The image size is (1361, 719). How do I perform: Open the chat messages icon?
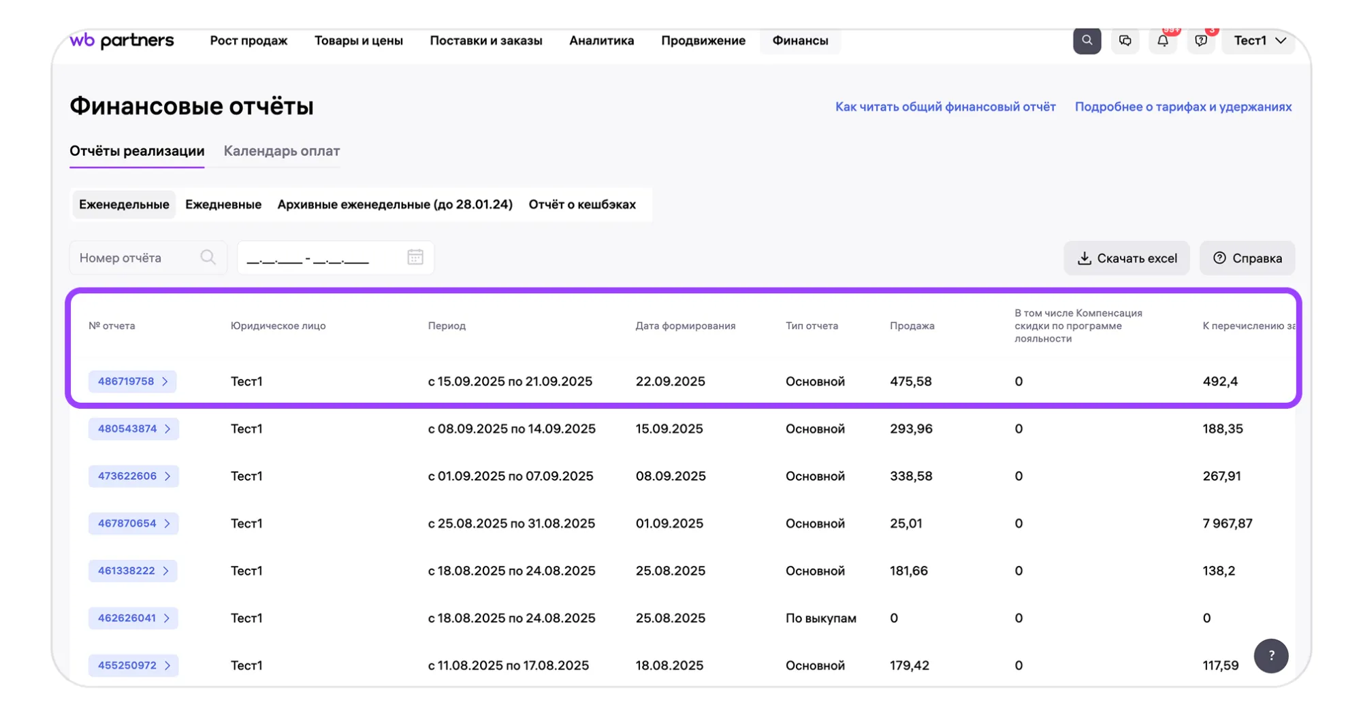1125,41
